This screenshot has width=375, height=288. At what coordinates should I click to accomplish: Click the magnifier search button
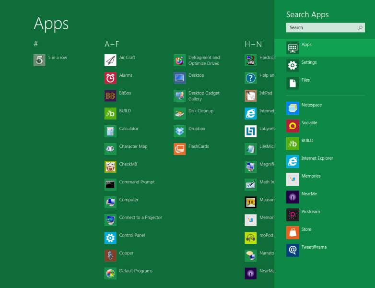click(360, 28)
